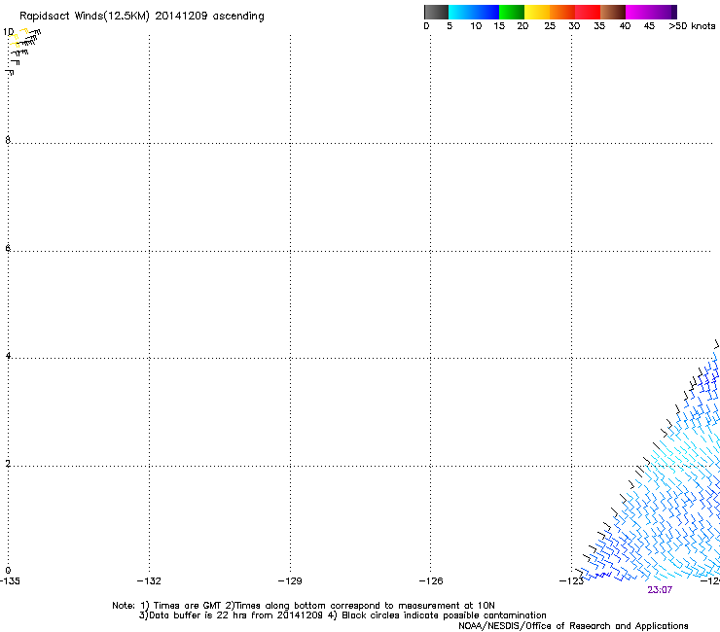Click the latitude 4 axis label
This screenshot has height=632, width=720.
point(8,356)
